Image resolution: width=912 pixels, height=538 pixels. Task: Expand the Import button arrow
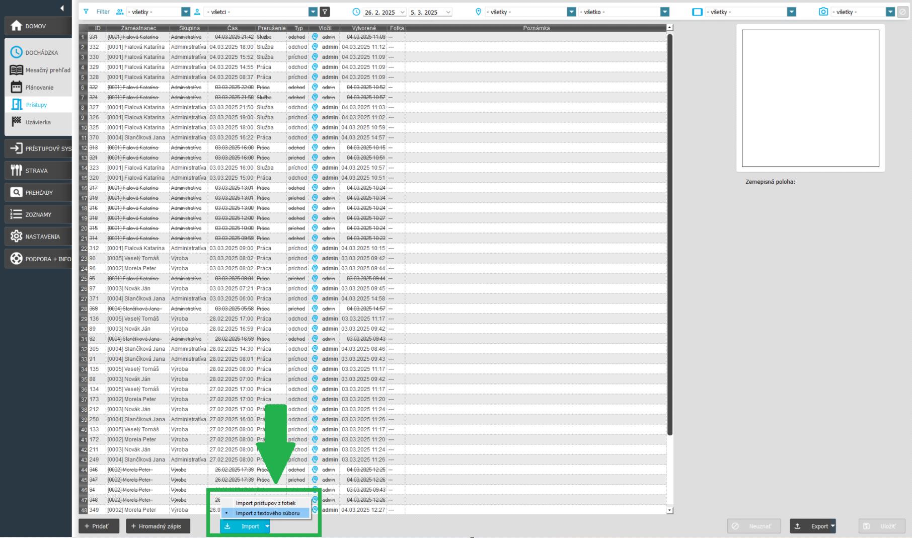(x=267, y=526)
